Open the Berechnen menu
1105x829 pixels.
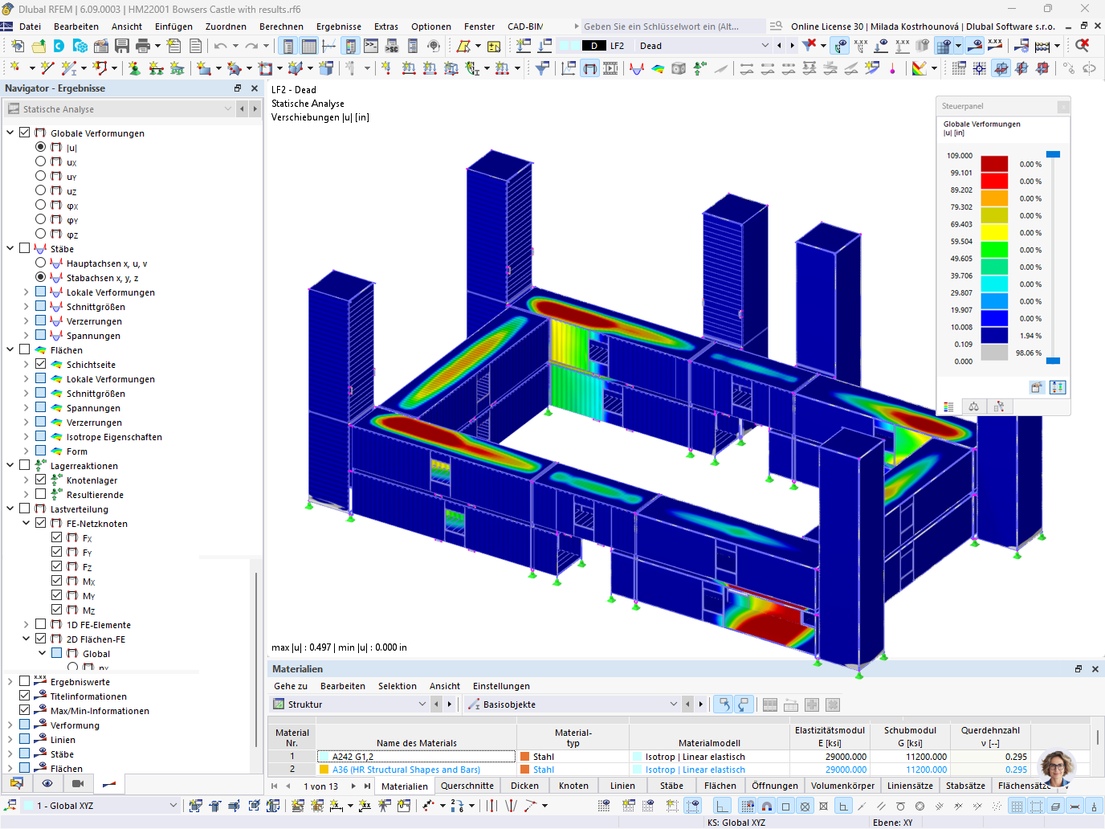(x=281, y=26)
